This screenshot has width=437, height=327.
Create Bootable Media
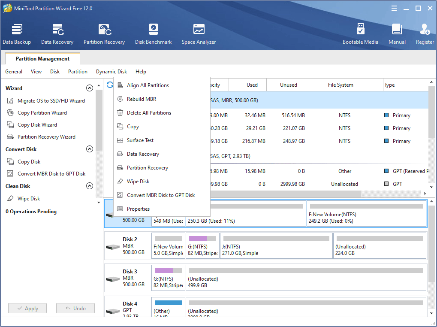[360, 34]
